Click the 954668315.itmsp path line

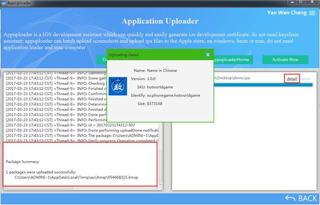76,178
